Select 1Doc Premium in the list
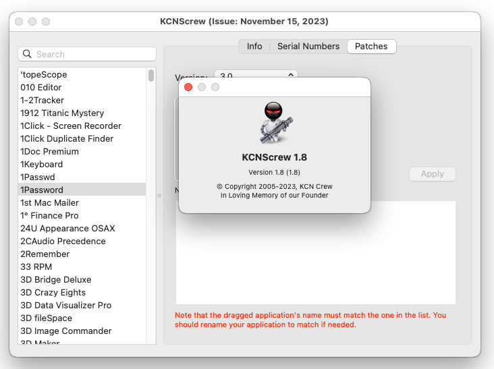 [x=82, y=151]
